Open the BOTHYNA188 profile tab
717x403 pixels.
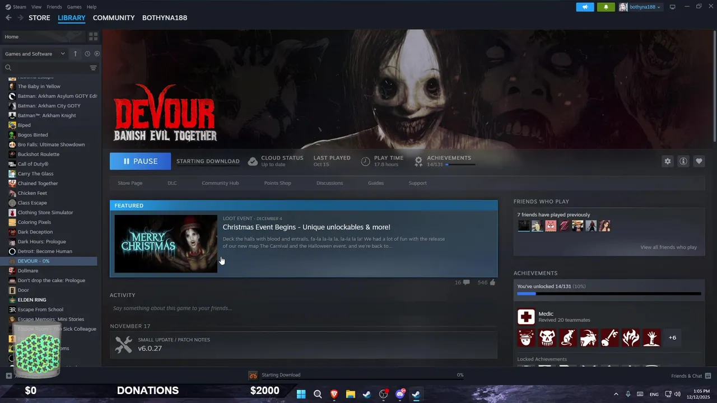165,18
